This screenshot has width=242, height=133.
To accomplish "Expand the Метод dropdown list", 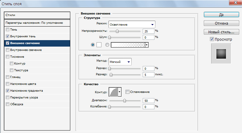I will pos(120,62).
